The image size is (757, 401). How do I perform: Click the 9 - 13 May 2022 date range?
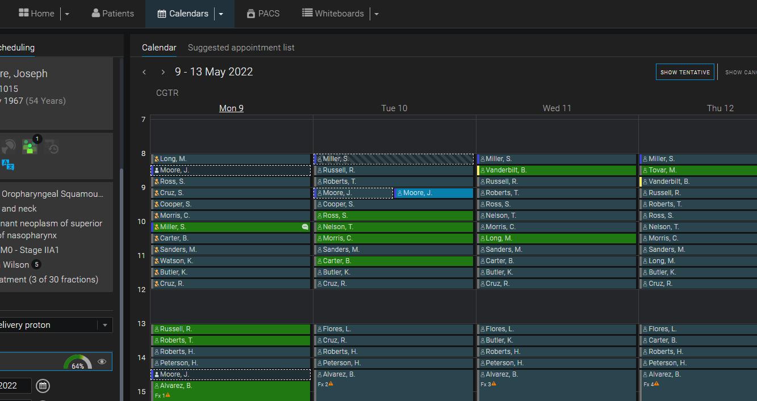pyautogui.click(x=214, y=72)
